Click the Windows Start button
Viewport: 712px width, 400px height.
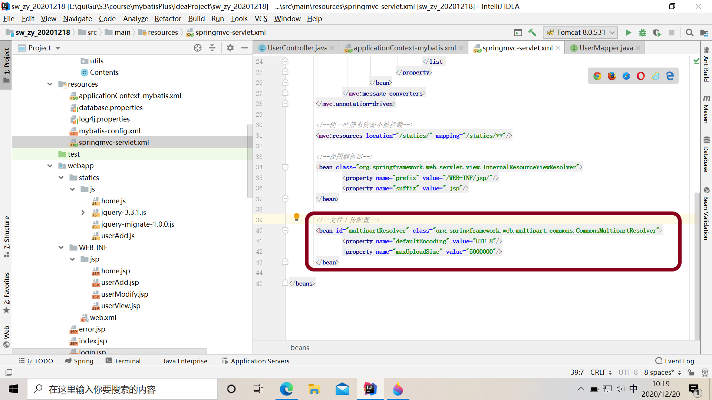13,389
